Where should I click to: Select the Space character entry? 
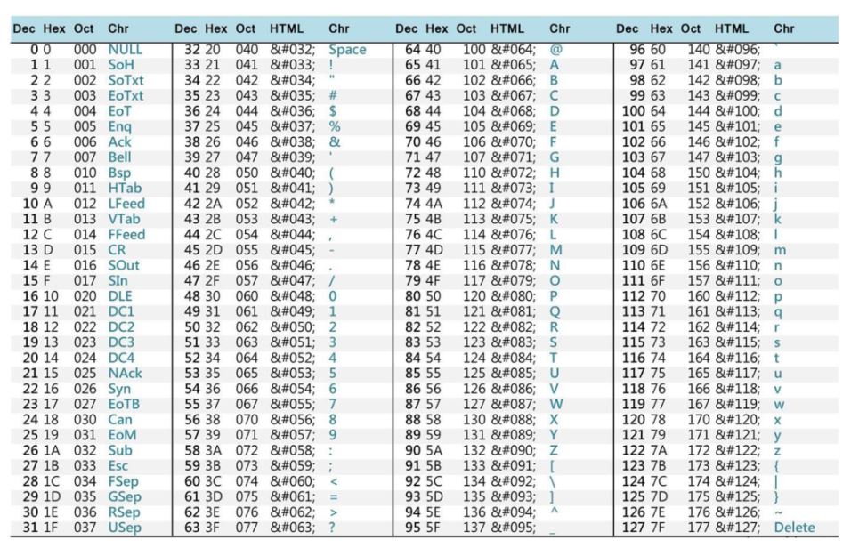347,50
